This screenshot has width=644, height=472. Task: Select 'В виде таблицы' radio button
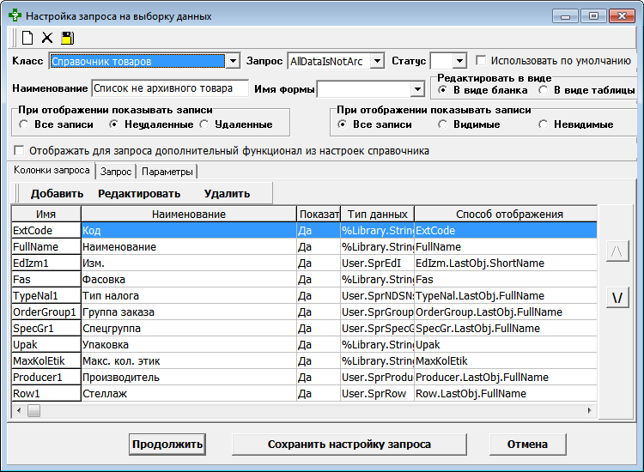(544, 90)
